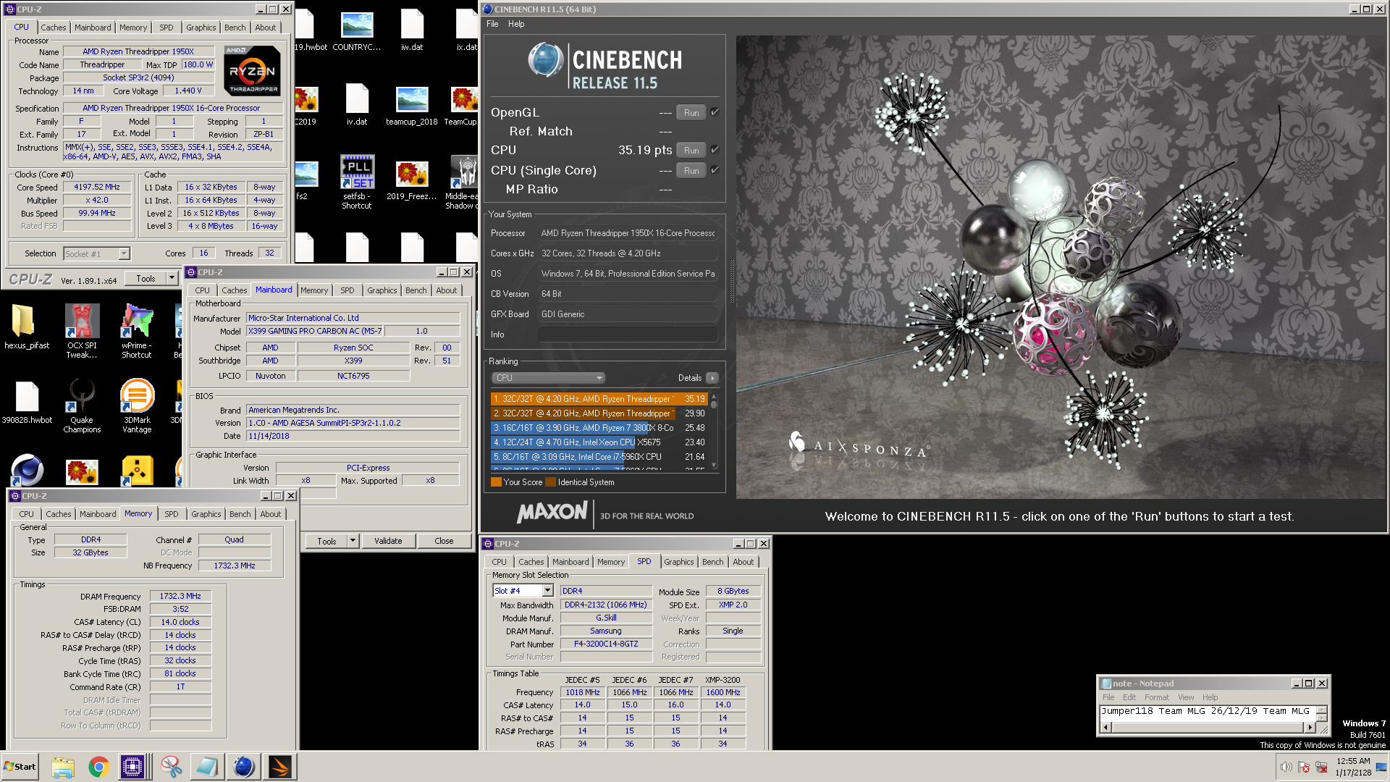Click the Show desktop tray icon
Screen dimensions: 1390x782
click(x=1381, y=767)
